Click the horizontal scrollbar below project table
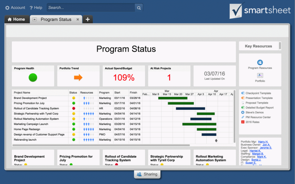The width and height of the screenshot is (295, 184). click(100, 145)
